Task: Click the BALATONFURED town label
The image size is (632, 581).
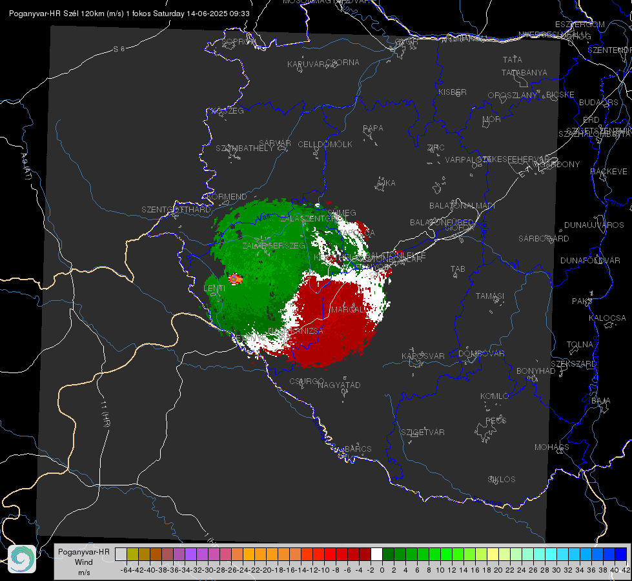Action: [x=442, y=223]
